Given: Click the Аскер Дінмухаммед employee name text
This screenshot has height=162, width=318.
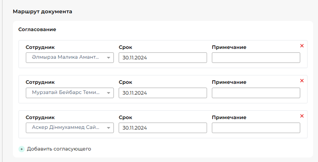Looking at the screenshot, I should 65,128.
